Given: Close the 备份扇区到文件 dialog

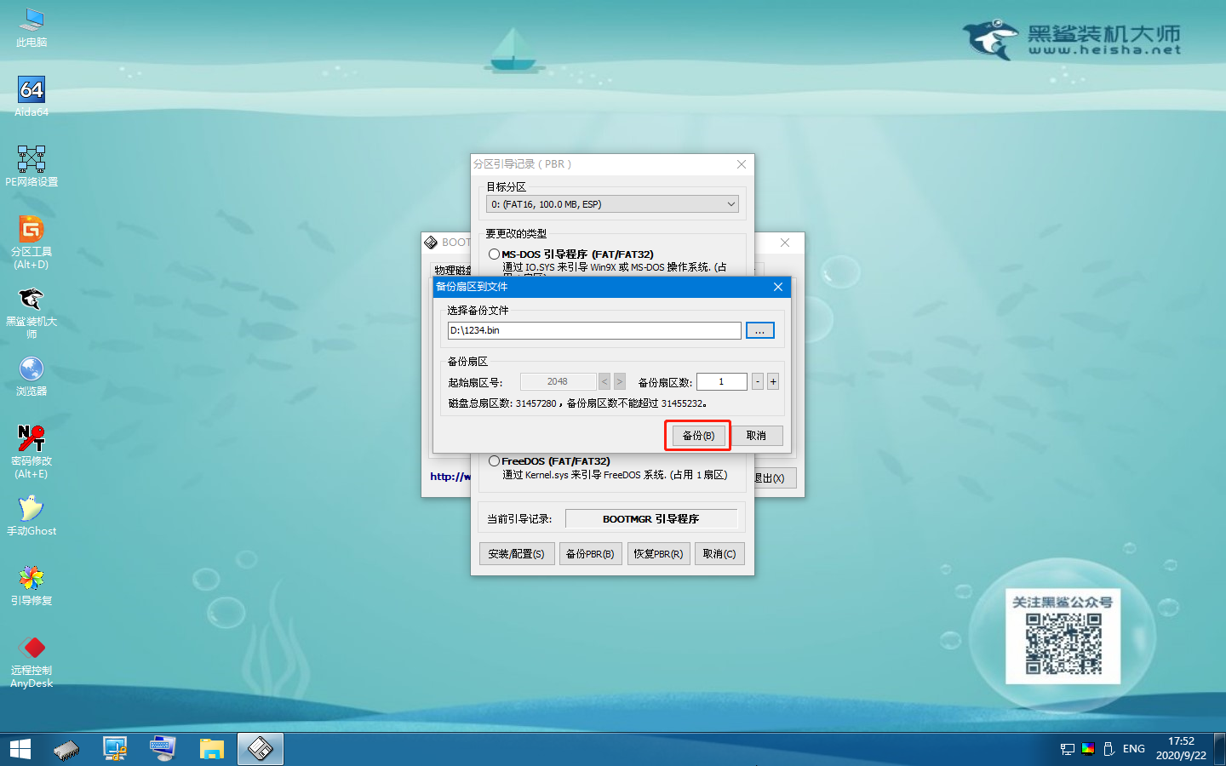Looking at the screenshot, I should point(778,287).
